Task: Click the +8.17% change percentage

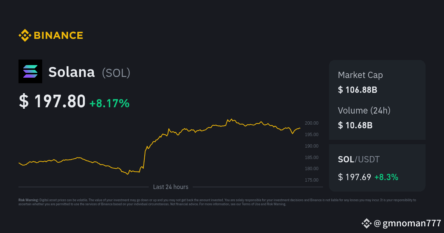Action: (110, 103)
